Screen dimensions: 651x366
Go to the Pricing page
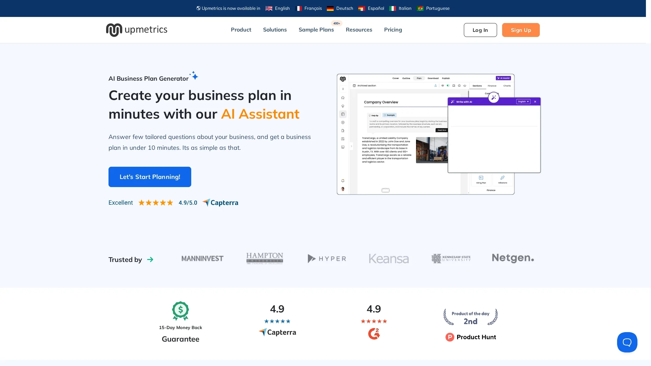(393, 30)
